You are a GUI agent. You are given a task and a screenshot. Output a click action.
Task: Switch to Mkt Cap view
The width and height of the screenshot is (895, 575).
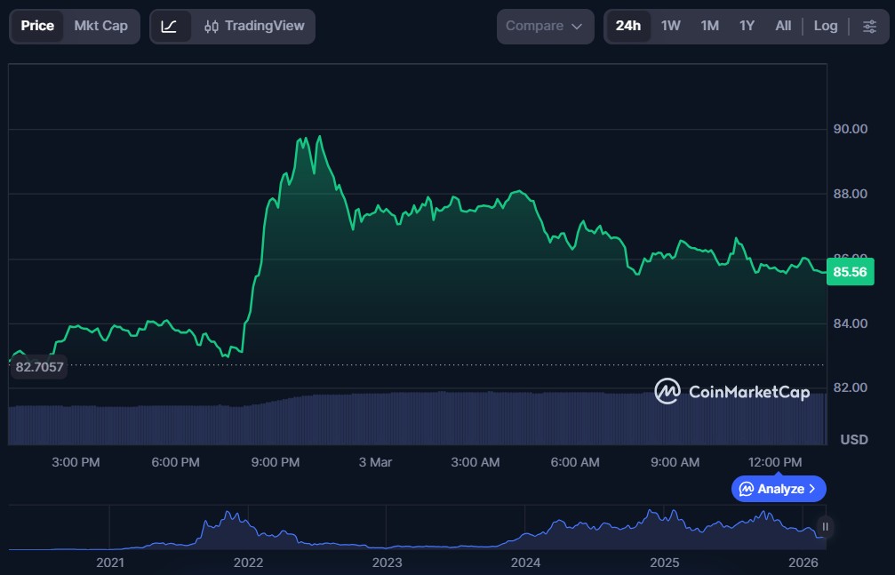100,26
